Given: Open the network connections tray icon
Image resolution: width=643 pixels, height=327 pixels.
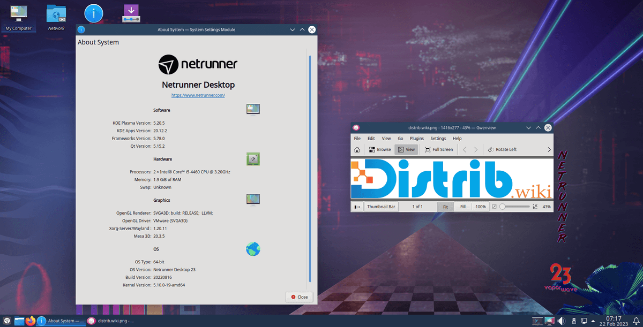Looking at the screenshot, I should pyautogui.click(x=584, y=321).
